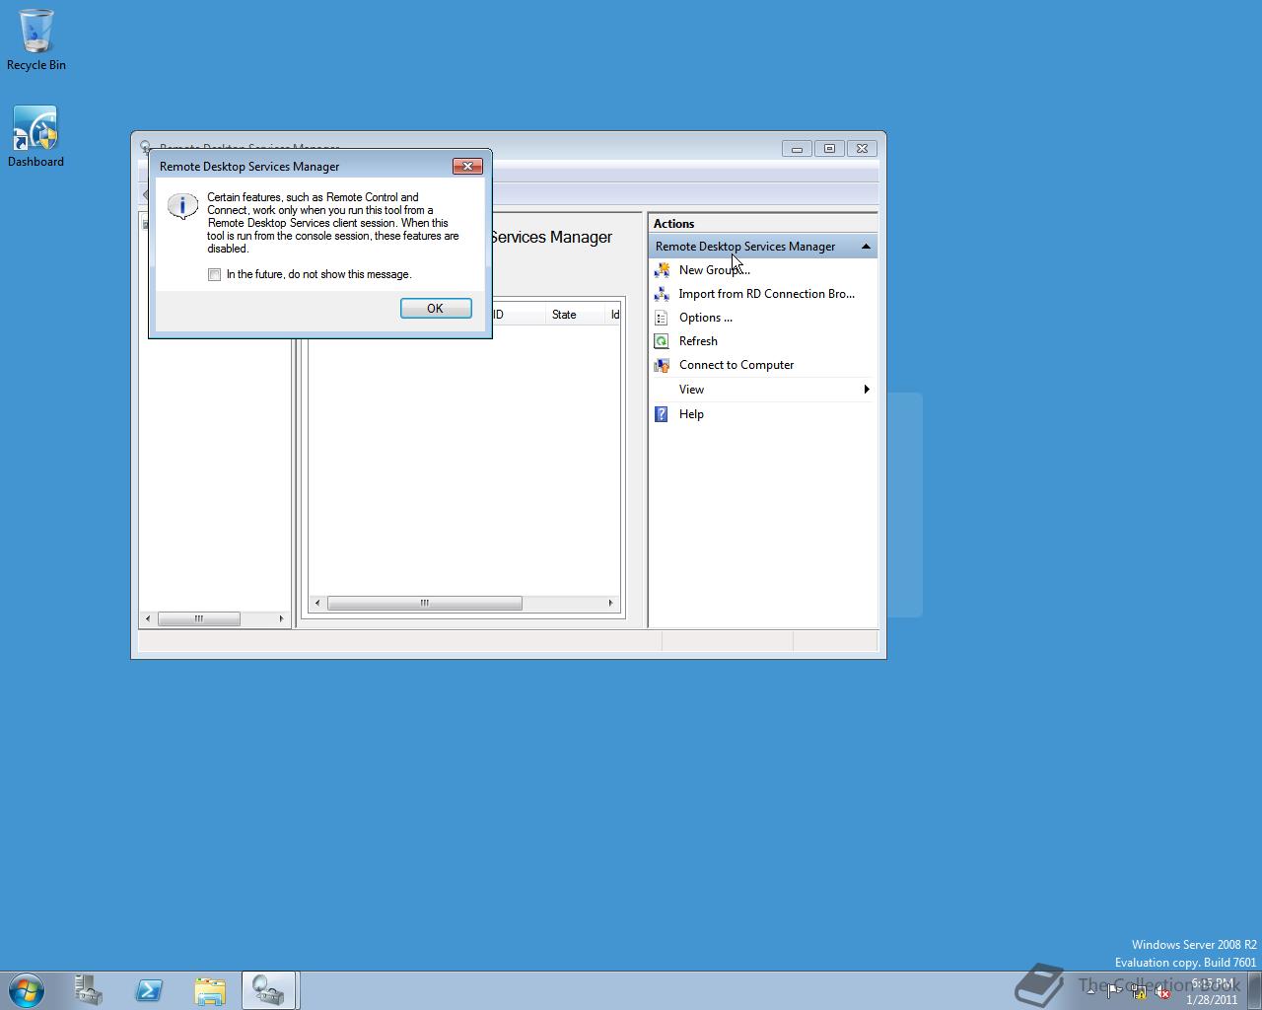Launch Windows PowerShell from the taskbar

pos(149,990)
